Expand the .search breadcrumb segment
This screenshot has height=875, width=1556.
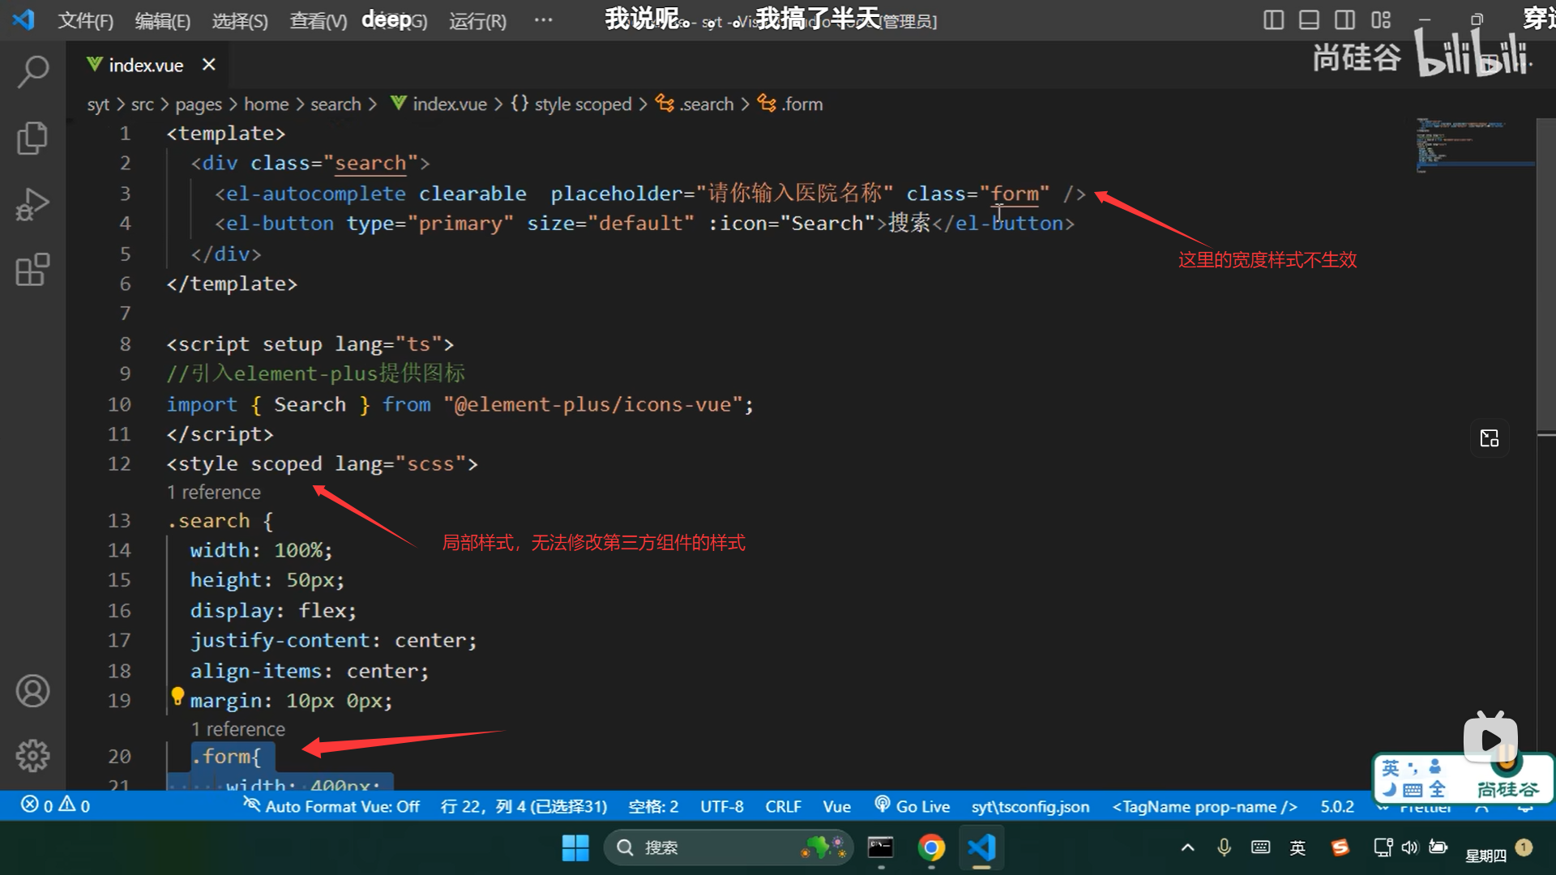click(706, 105)
